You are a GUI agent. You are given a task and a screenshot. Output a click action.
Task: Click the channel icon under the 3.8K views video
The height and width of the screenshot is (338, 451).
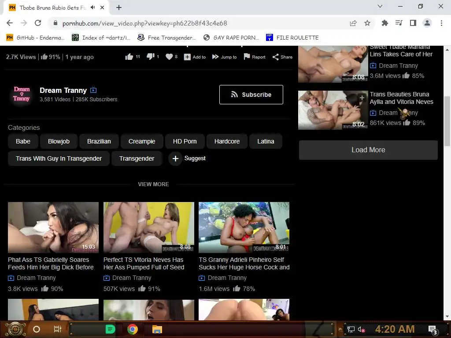pos(11,278)
